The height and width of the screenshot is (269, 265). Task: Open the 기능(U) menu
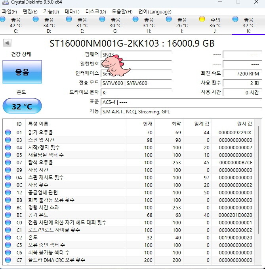click(51, 12)
